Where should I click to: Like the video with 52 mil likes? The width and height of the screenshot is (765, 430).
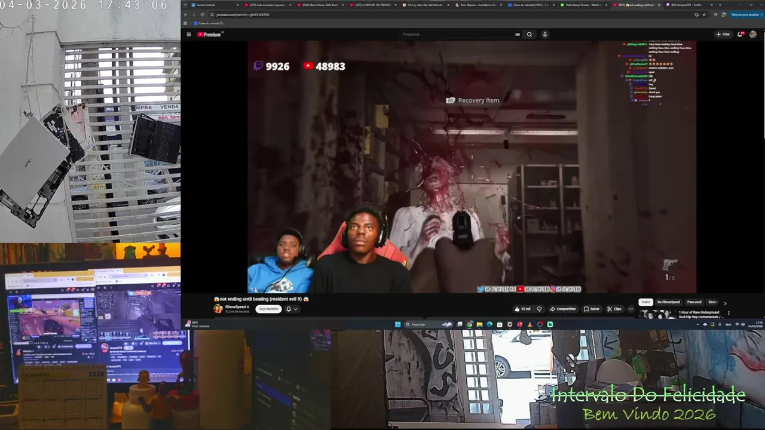point(522,309)
